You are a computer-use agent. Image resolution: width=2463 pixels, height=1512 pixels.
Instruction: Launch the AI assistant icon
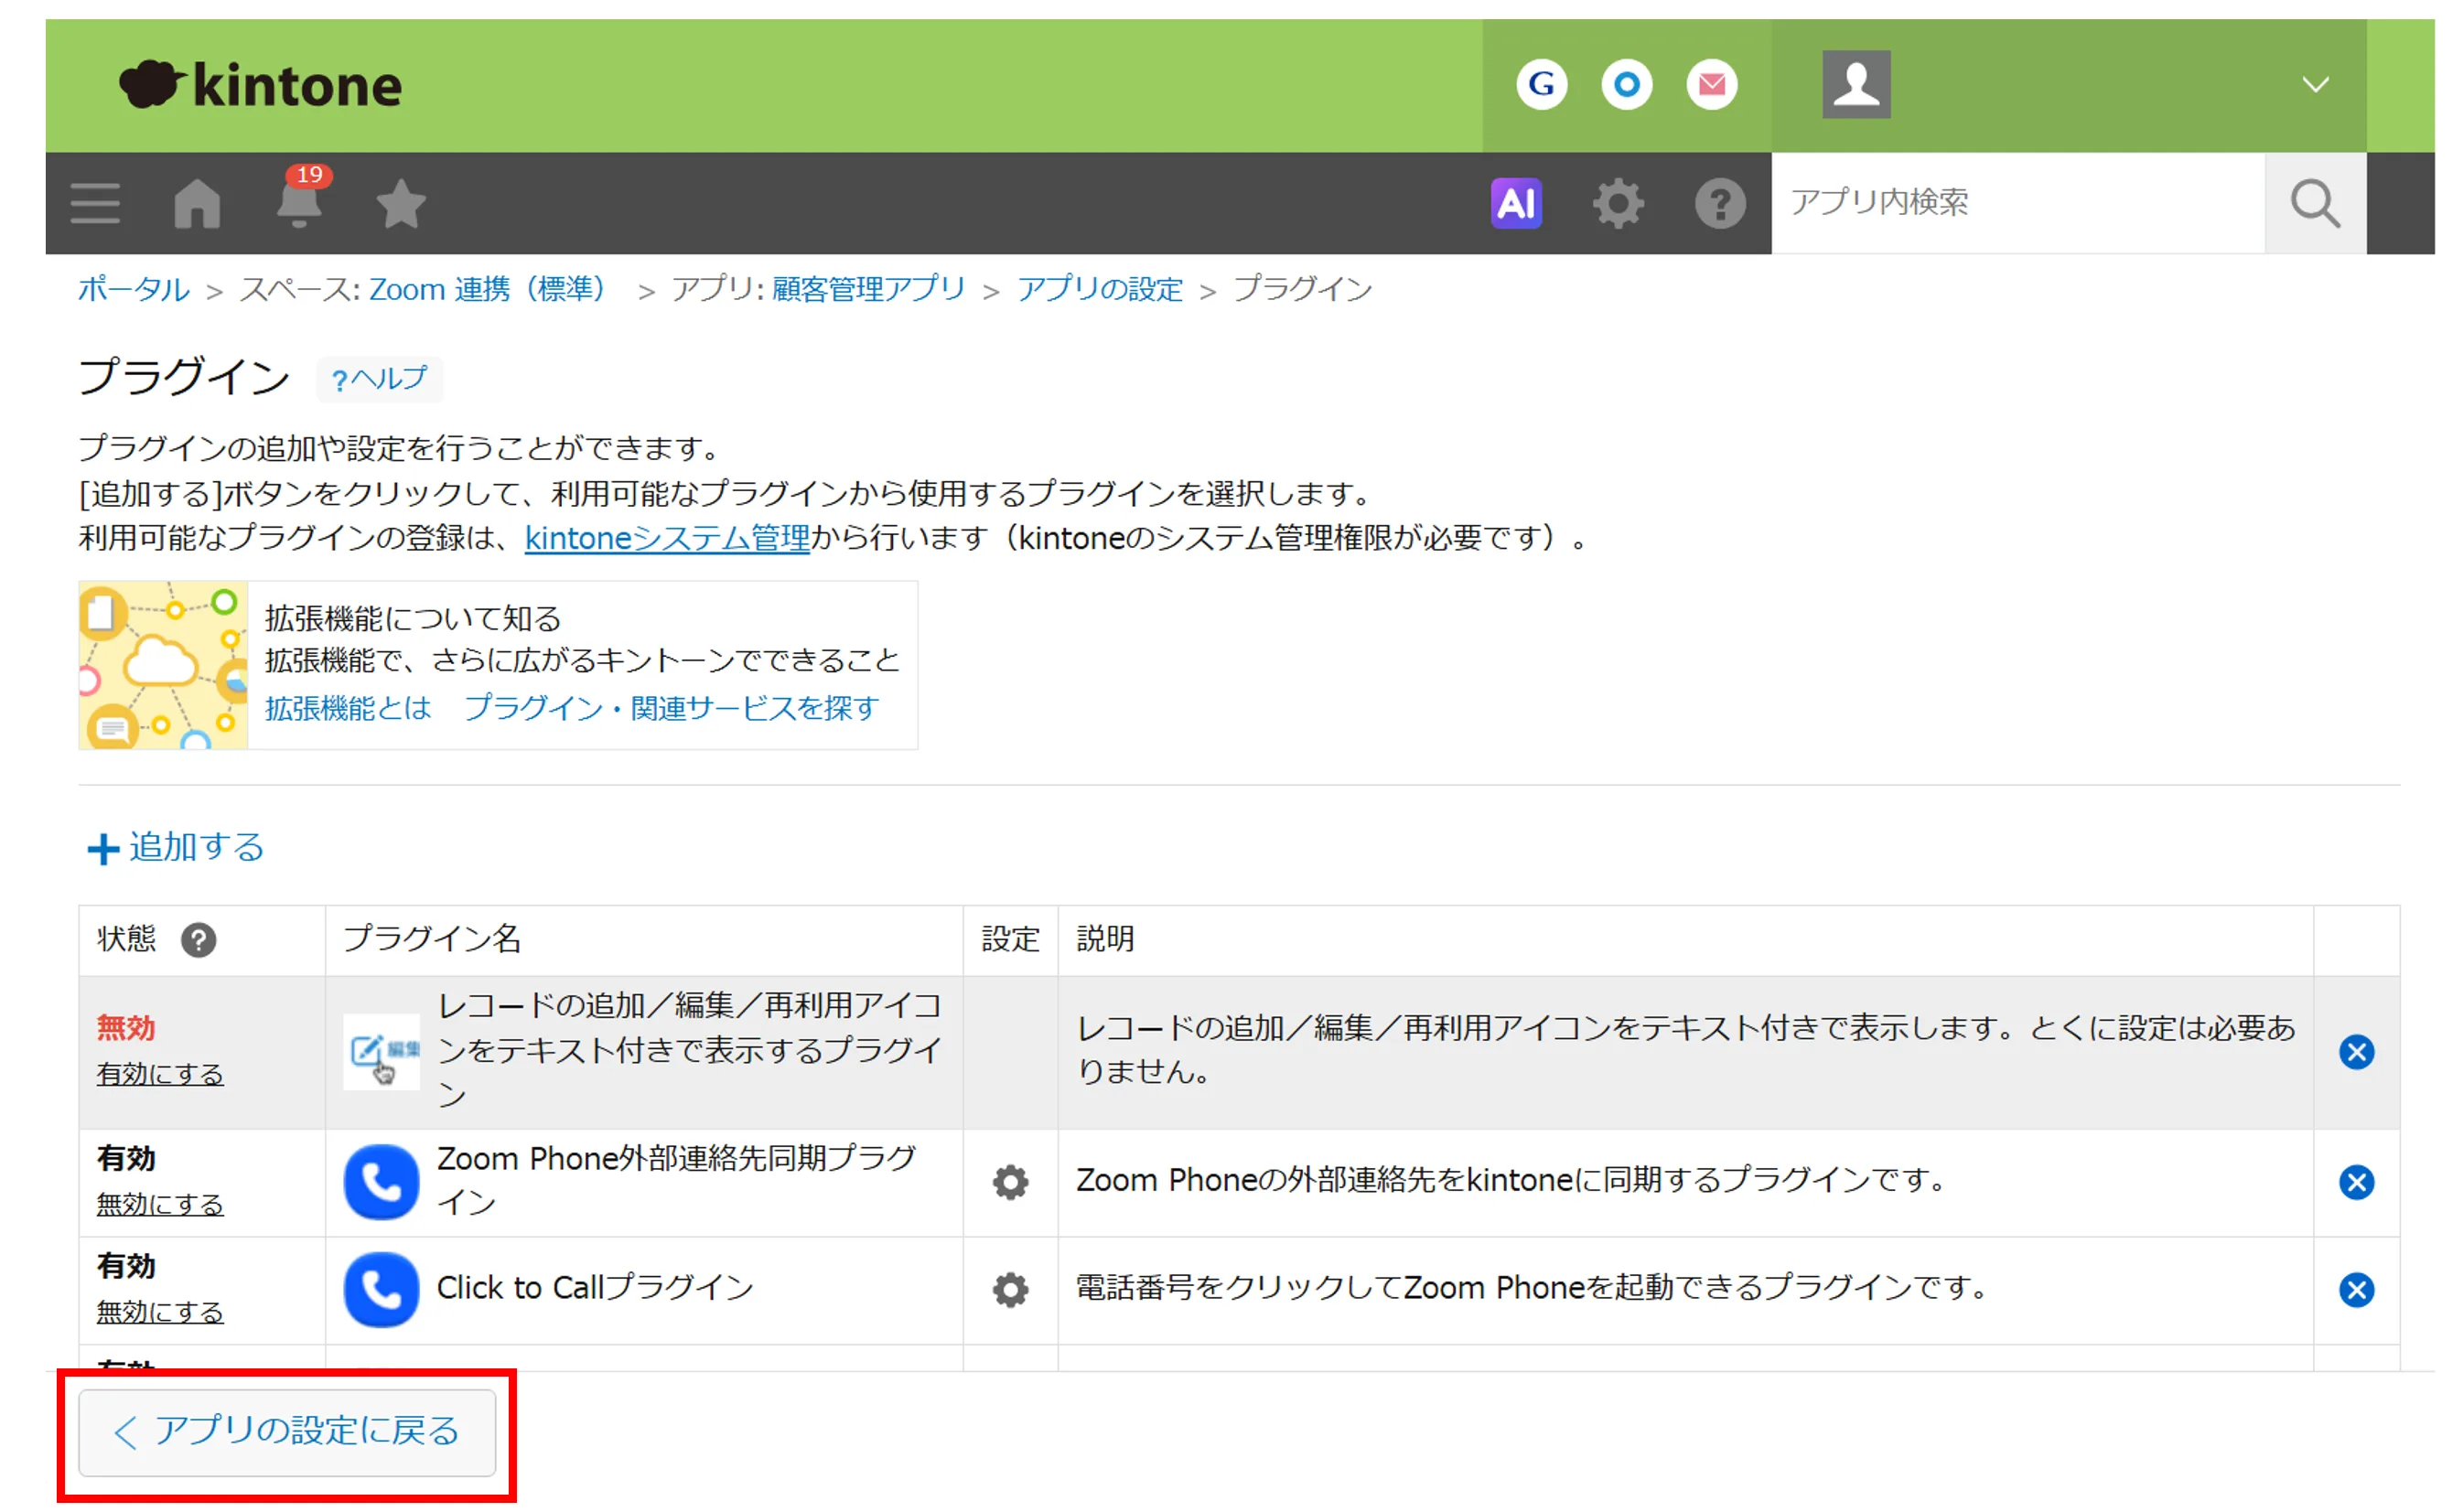tap(1516, 204)
